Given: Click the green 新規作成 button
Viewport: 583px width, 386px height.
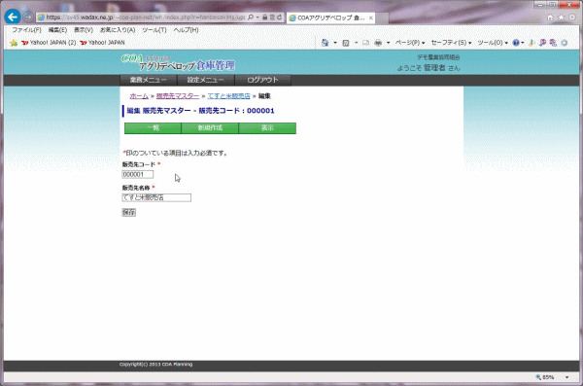Looking at the screenshot, I should click(x=210, y=128).
